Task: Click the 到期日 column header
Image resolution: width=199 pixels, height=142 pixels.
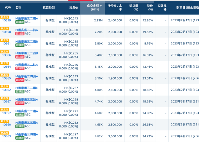Action: pos(185,7)
